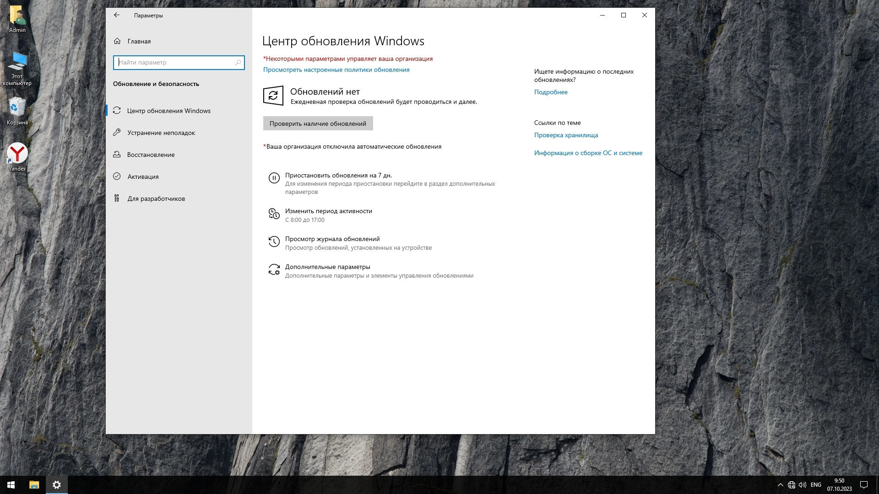
Task: Select Для разработчиков in sidebar
Action: click(156, 199)
